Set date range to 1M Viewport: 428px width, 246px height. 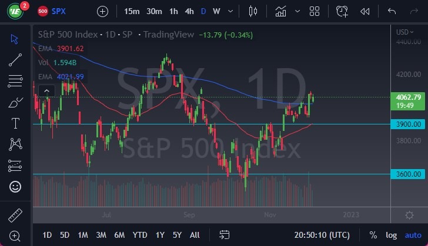point(83,235)
